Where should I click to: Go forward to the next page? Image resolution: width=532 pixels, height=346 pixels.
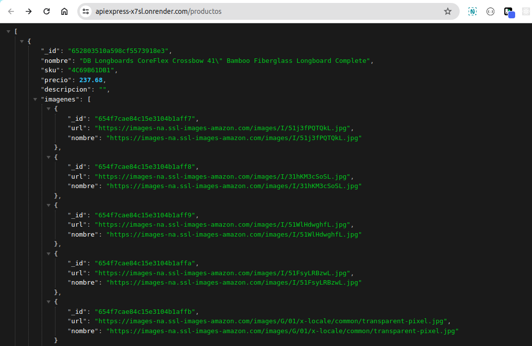pyautogui.click(x=29, y=11)
